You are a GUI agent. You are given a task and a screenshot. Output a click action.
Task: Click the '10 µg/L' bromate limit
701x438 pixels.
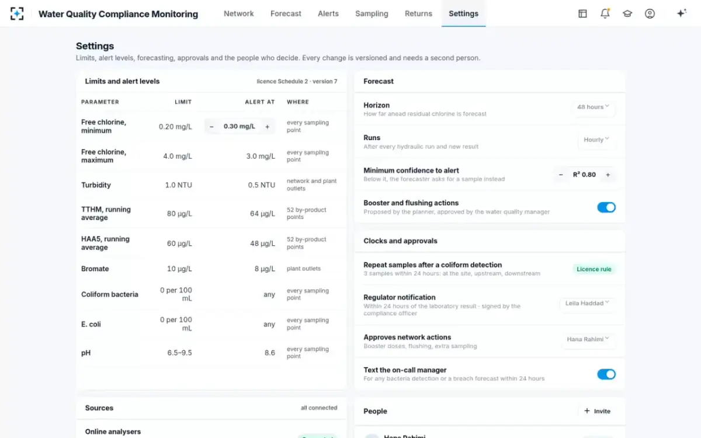(180, 269)
